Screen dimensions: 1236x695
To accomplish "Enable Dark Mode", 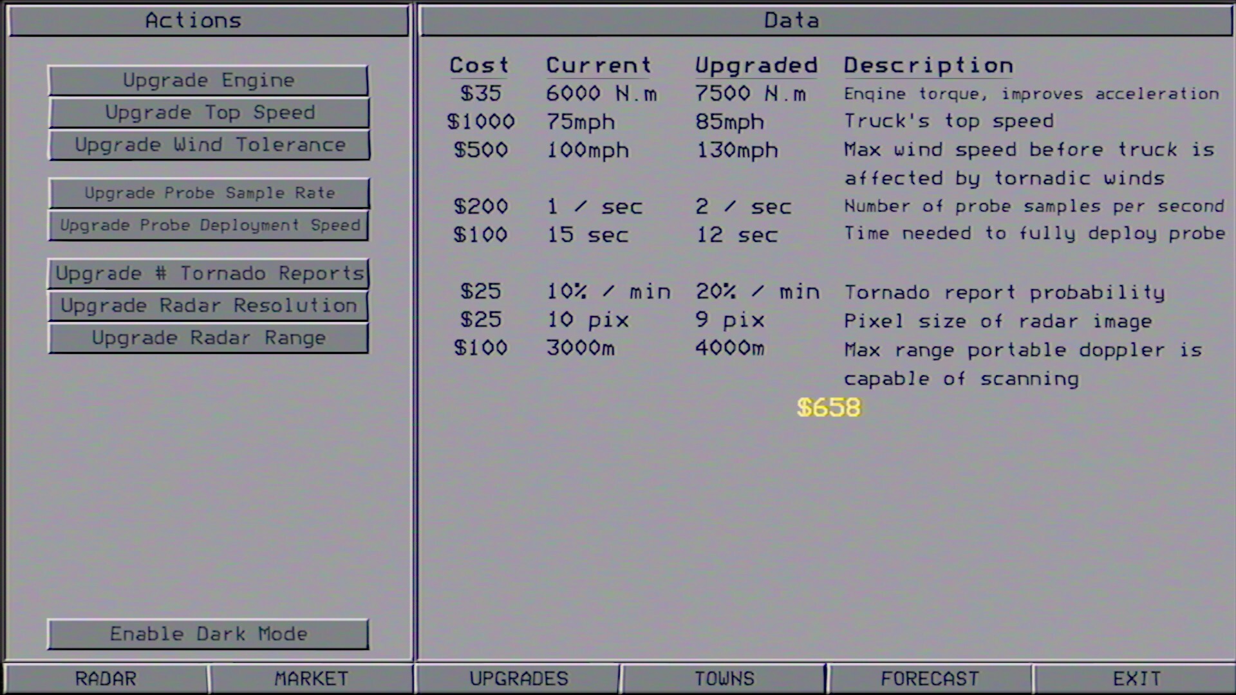I will tap(209, 633).
